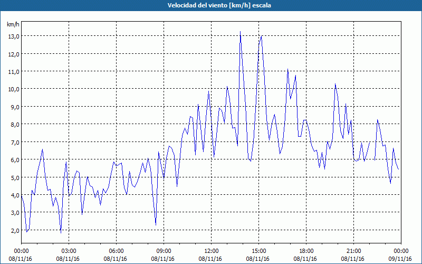Click the 08/11/16 date under 03:00

(68, 259)
